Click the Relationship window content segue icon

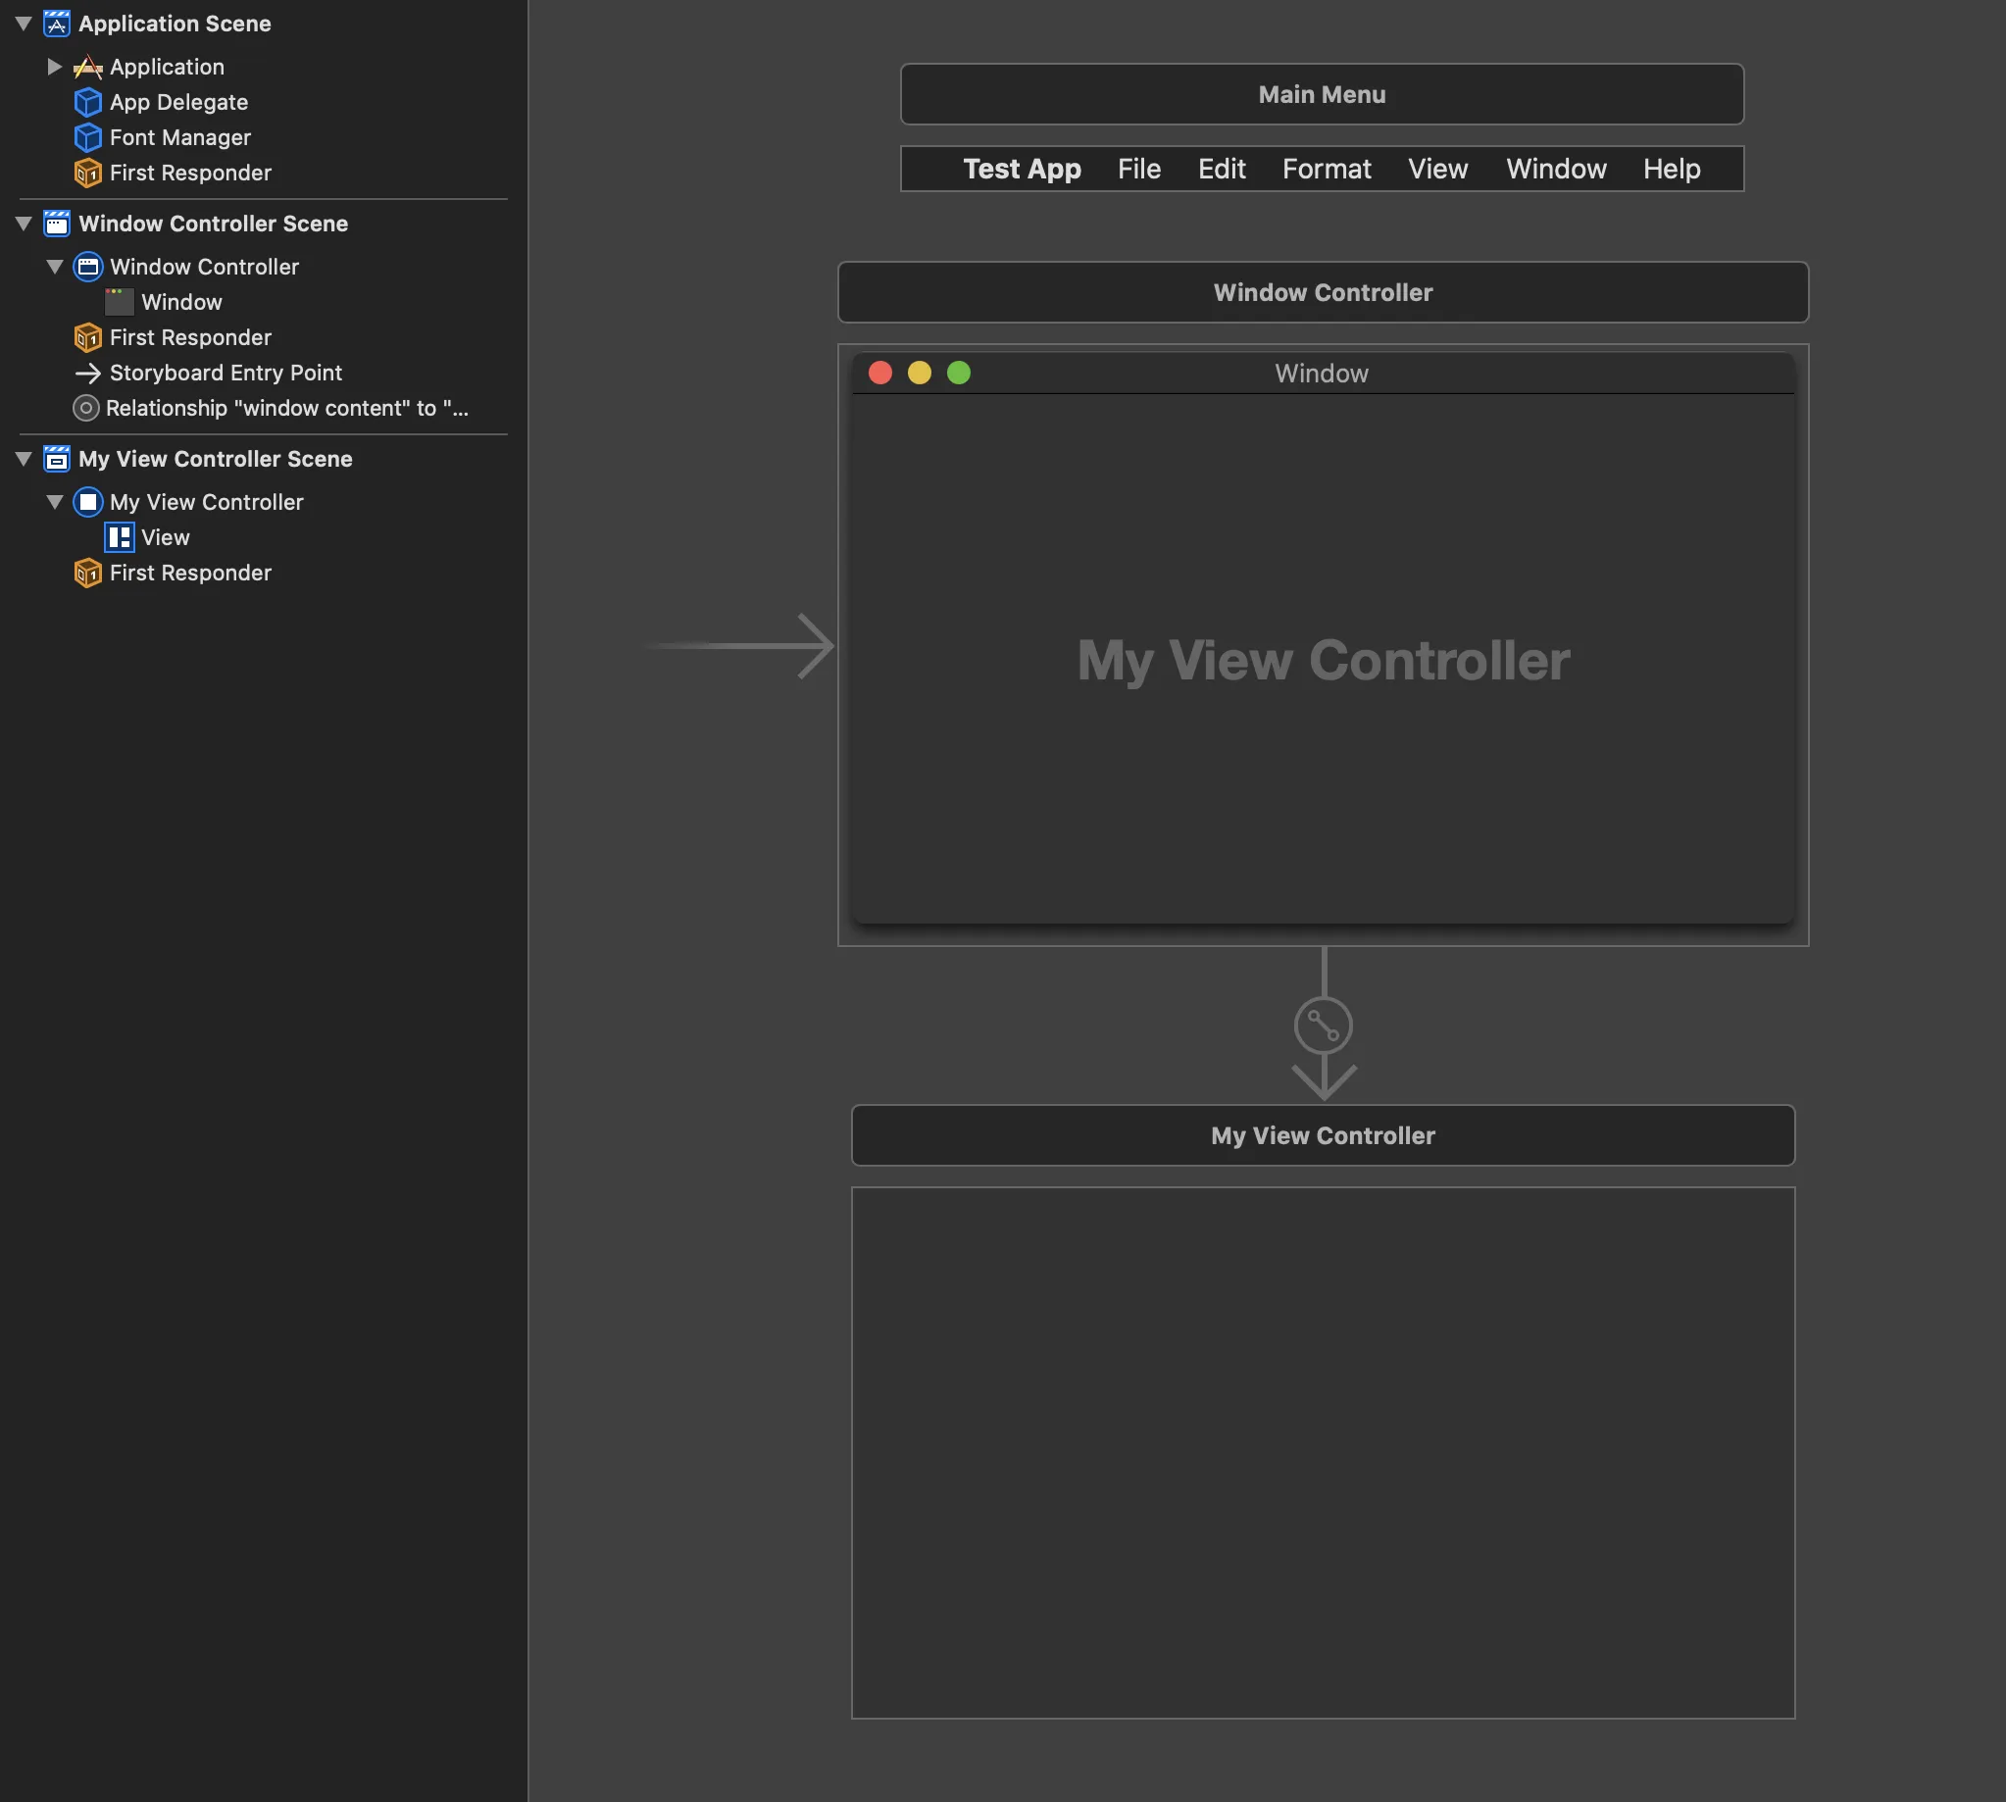point(86,408)
